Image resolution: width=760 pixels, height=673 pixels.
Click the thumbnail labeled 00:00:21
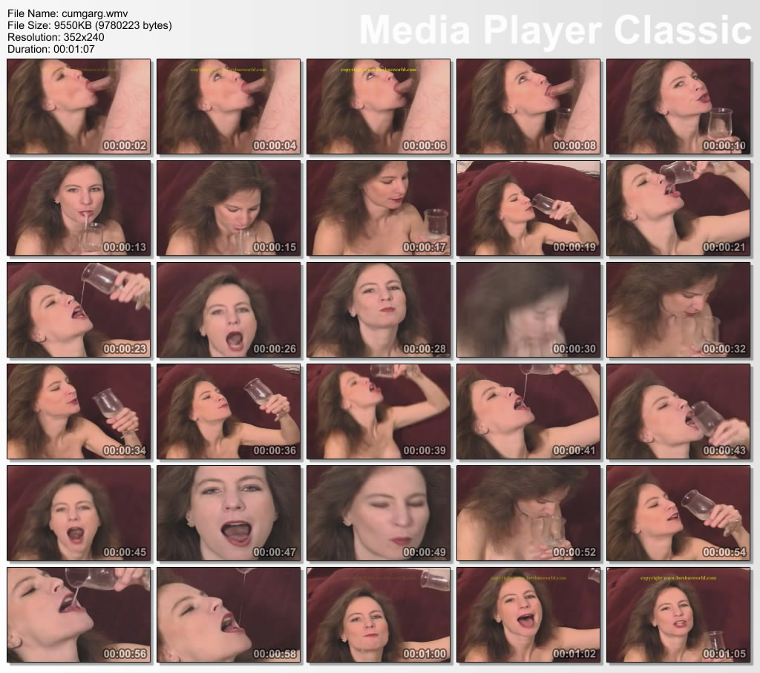[678, 209]
